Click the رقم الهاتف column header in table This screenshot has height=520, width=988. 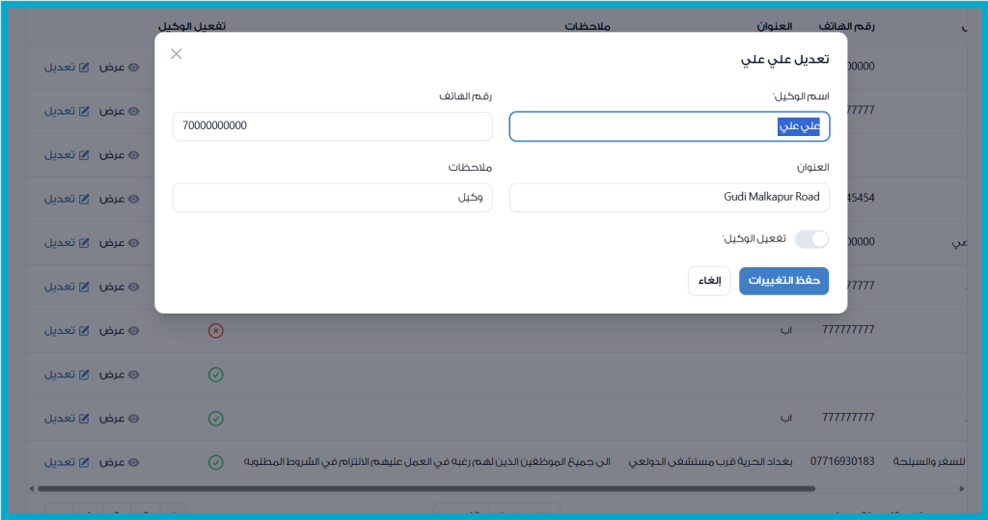[846, 26]
